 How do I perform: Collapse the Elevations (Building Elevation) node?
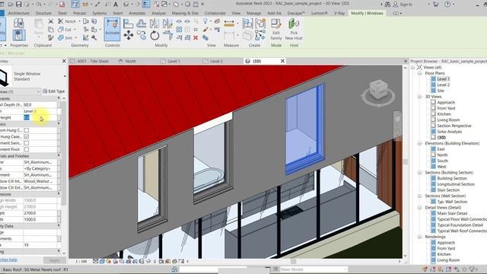(x=419, y=143)
